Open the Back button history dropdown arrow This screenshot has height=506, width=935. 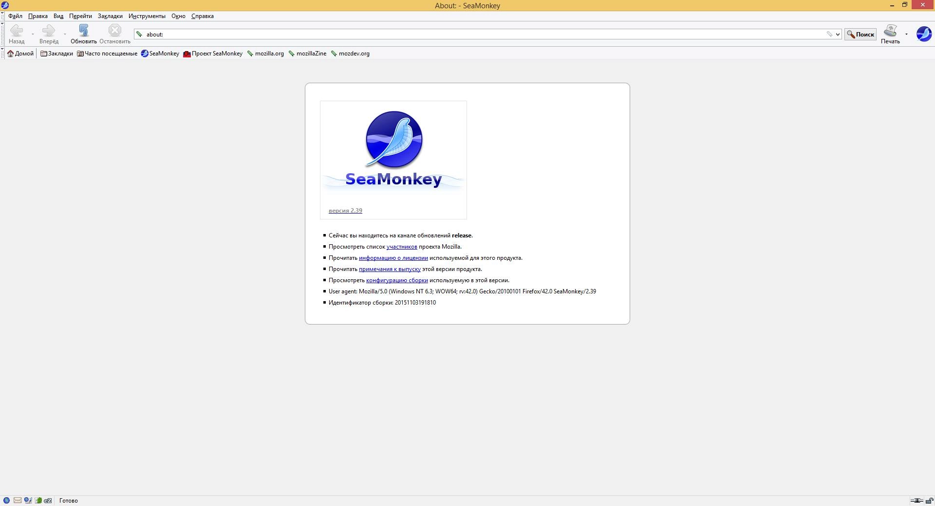(33, 34)
